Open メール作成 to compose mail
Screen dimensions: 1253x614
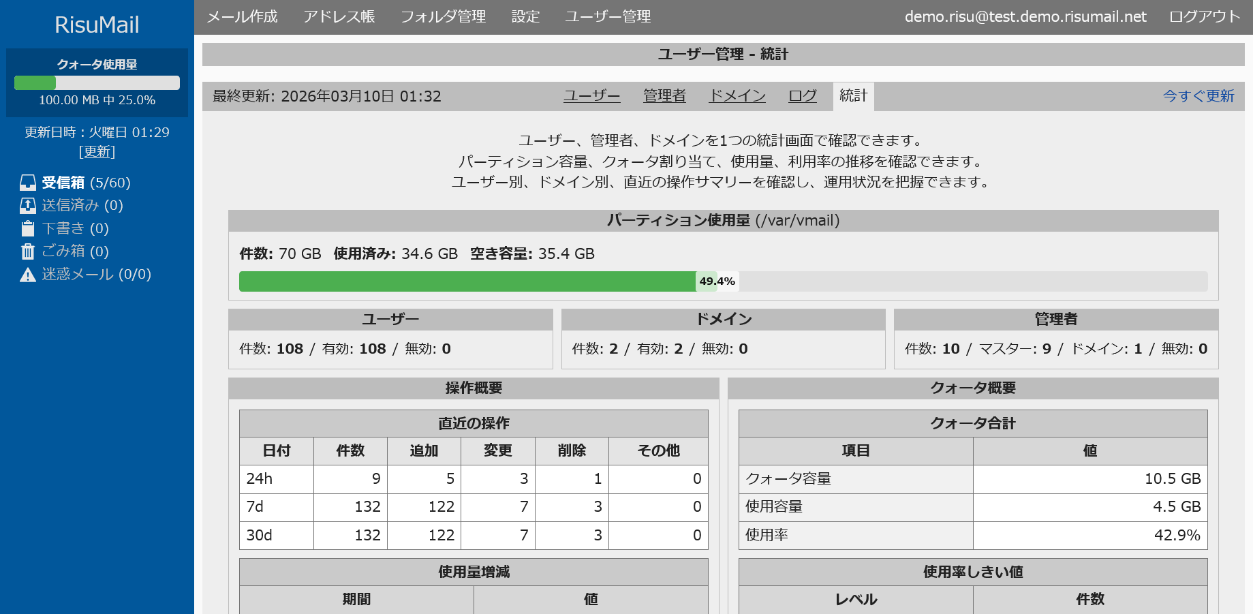tap(242, 17)
